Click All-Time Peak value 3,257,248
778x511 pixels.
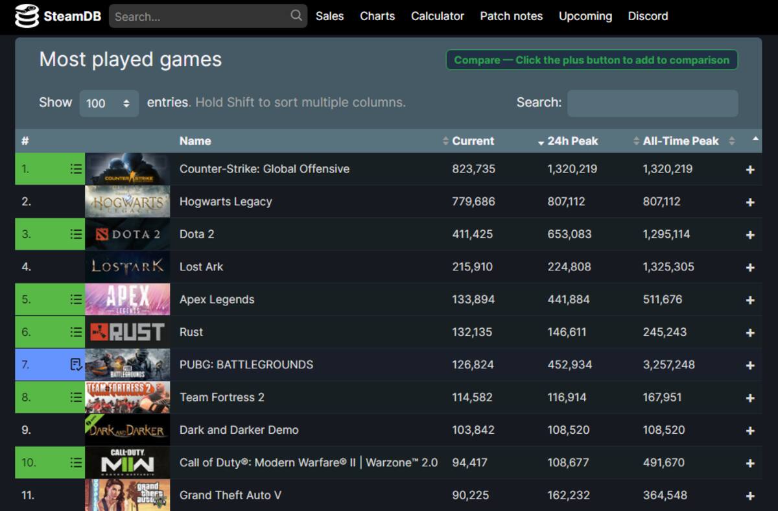pyautogui.click(x=668, y=364)
